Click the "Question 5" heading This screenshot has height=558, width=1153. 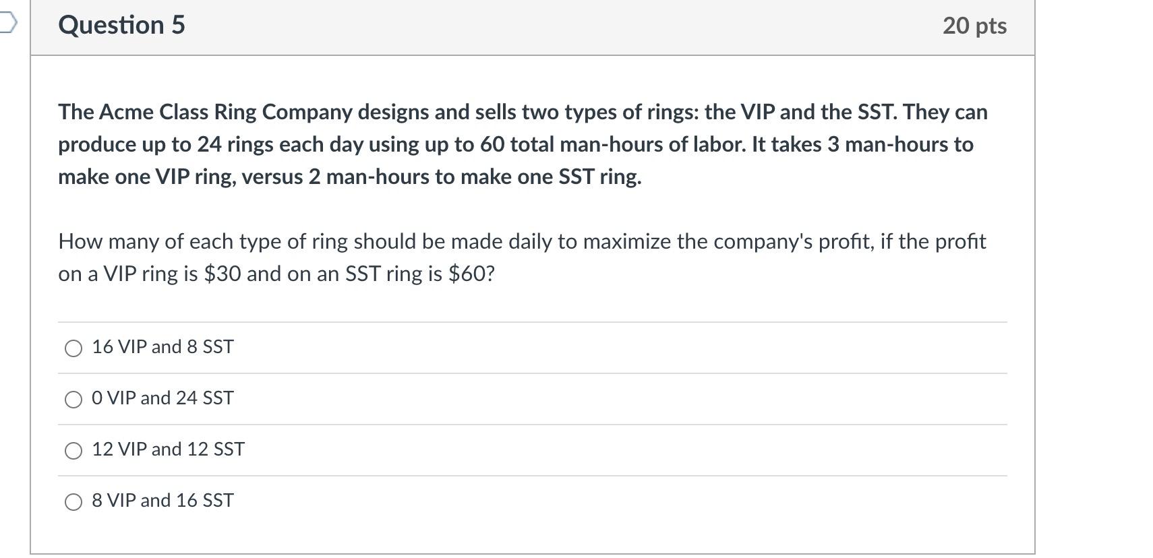[121, 25]
